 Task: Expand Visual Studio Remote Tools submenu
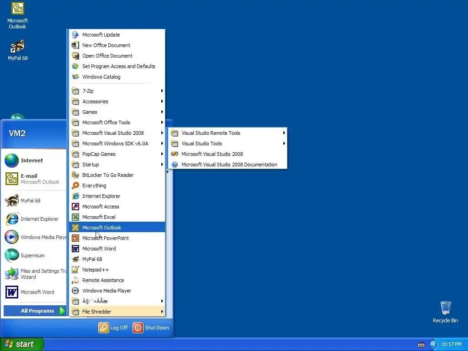click(228, 133)
